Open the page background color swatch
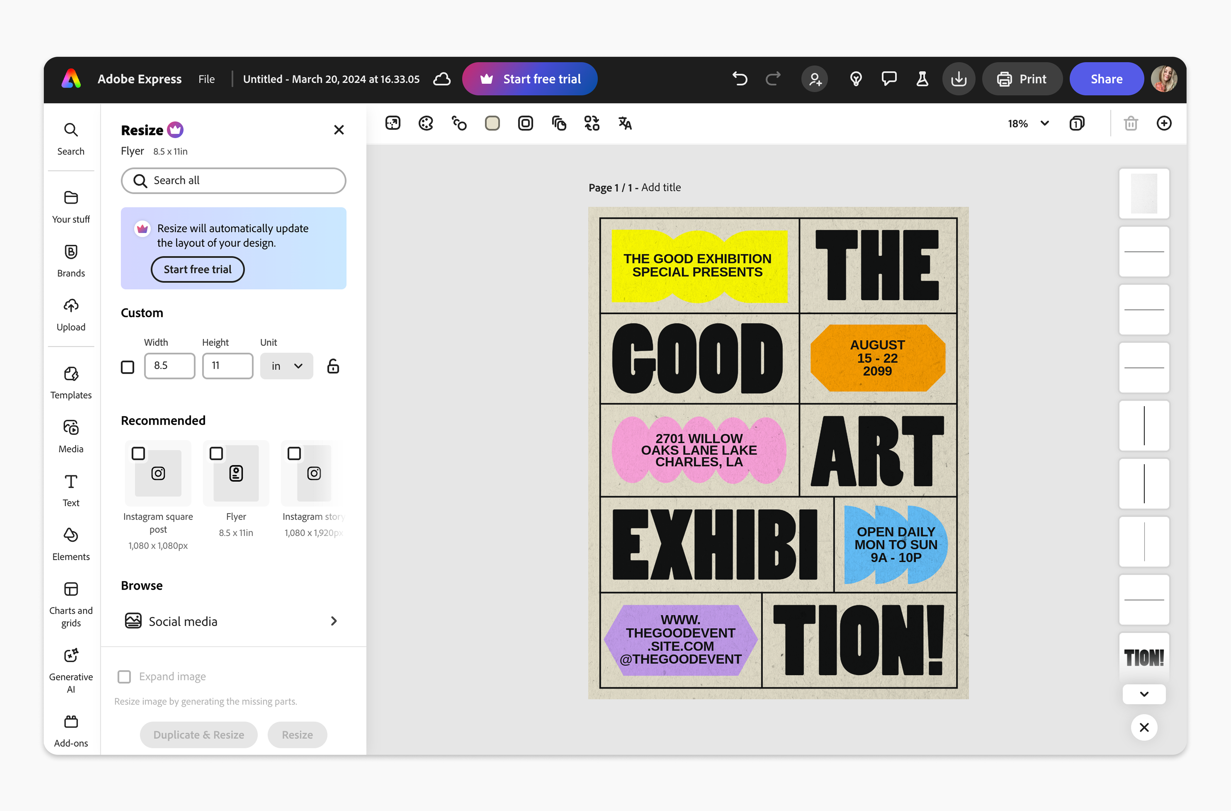 click(x=492, y=123)
